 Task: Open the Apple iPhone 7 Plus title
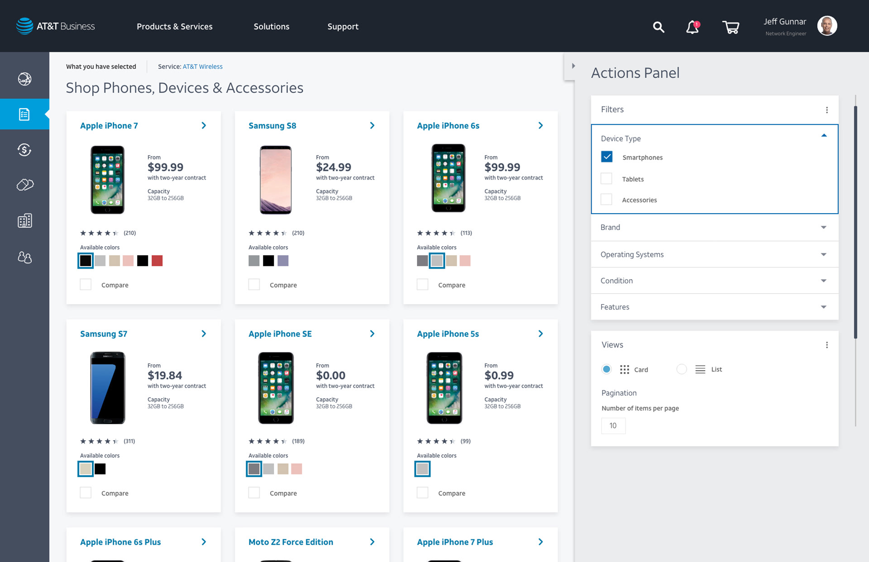point(455,542)
